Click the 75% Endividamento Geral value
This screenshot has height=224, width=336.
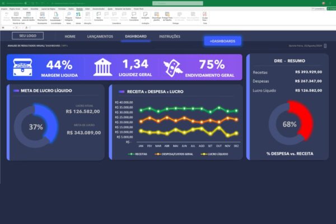pyautogui.click(x=212, y=64)
